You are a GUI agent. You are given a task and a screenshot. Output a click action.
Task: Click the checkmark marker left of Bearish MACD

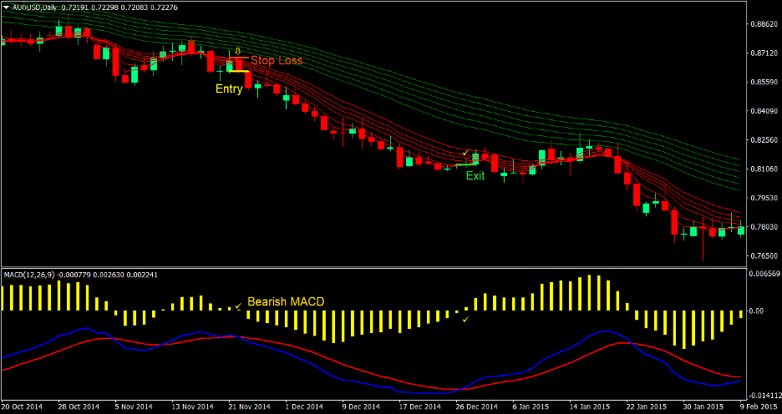coord(238,305)
